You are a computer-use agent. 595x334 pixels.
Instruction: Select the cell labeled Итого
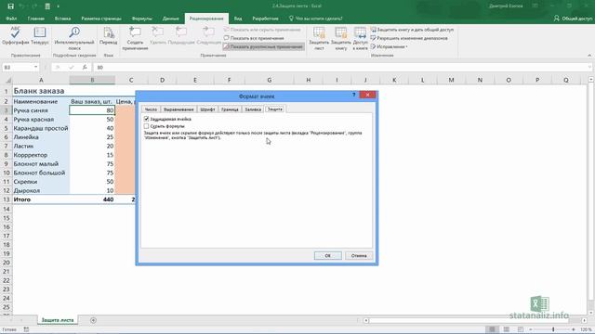tap(41, 199)
